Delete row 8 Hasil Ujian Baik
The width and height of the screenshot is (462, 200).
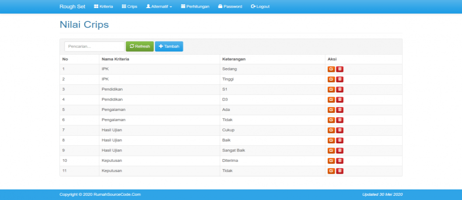click(340, 140)
